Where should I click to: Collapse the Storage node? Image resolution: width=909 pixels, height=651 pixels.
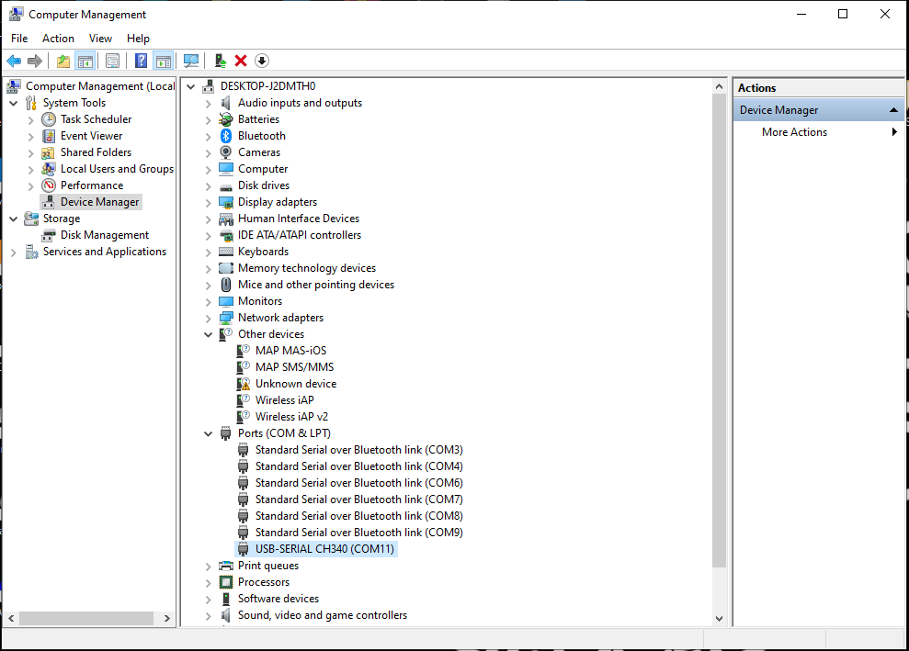(14, 219)
